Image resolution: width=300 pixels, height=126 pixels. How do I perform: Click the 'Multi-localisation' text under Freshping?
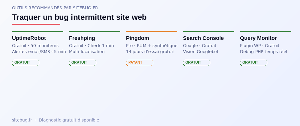(87, 52)
